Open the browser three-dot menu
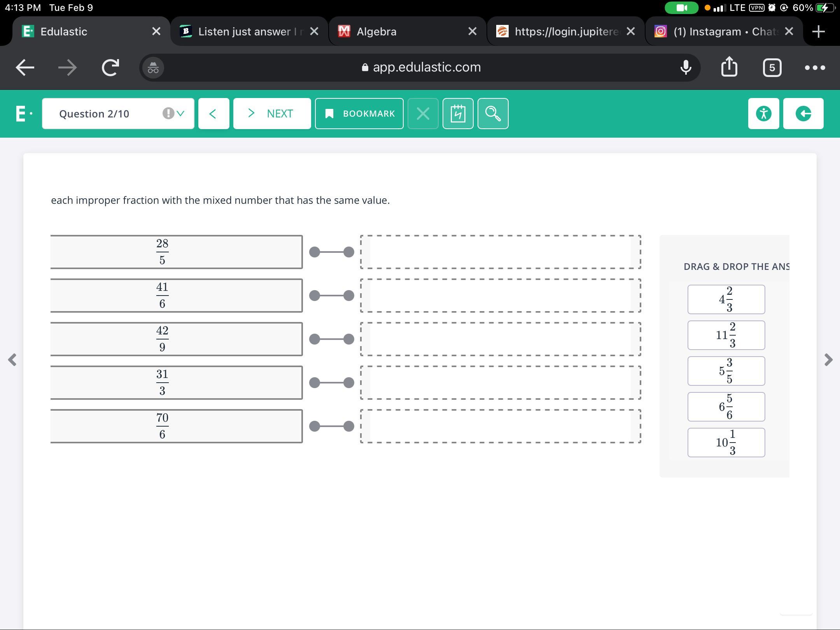The width and height of the screenshot is (840, 630). [x=815, y=67]
